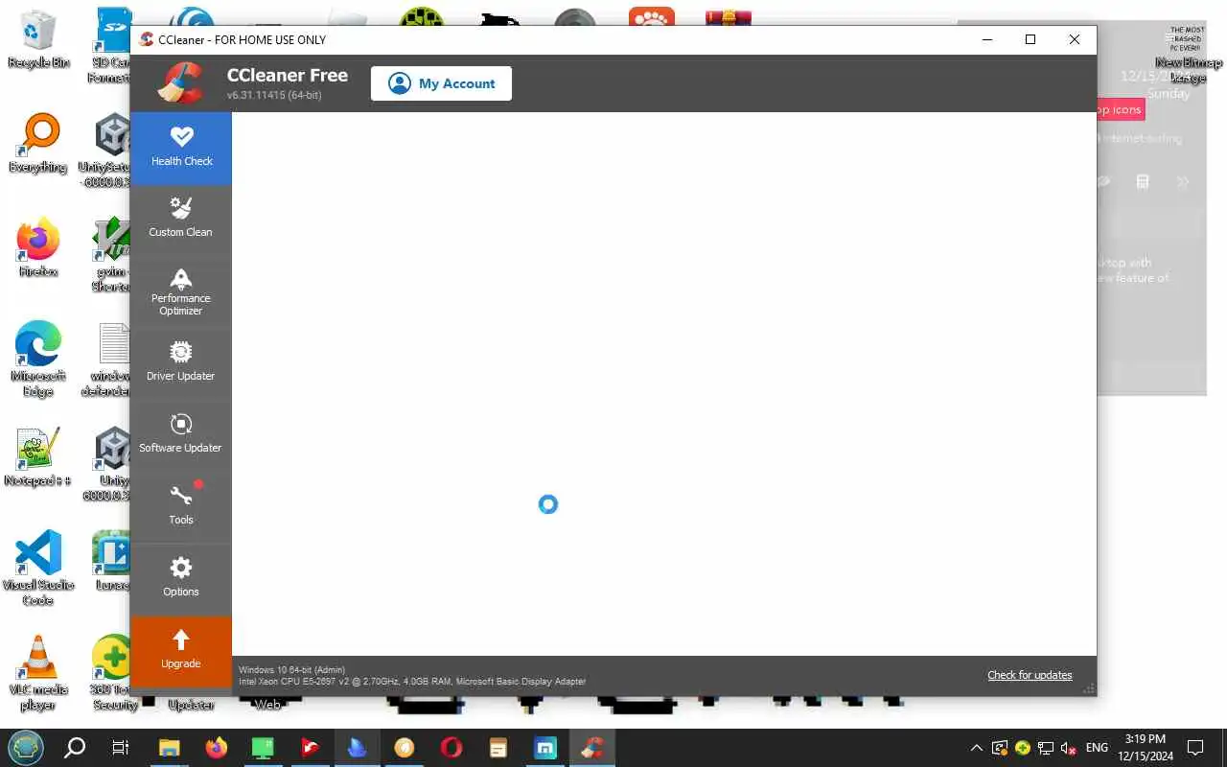1227x767 pixels.
Task: Click the orange Upgrade arrow button
Action: [x=180, y=651]
